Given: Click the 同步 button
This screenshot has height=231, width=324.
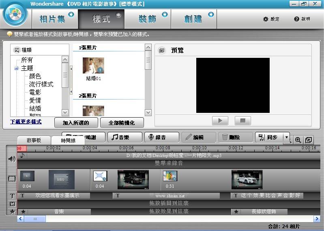Looking at the screenshot, I should coord(269,137).
